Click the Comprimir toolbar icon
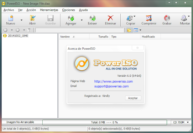This screenshot has height=133, width=193. click(149, 18)
